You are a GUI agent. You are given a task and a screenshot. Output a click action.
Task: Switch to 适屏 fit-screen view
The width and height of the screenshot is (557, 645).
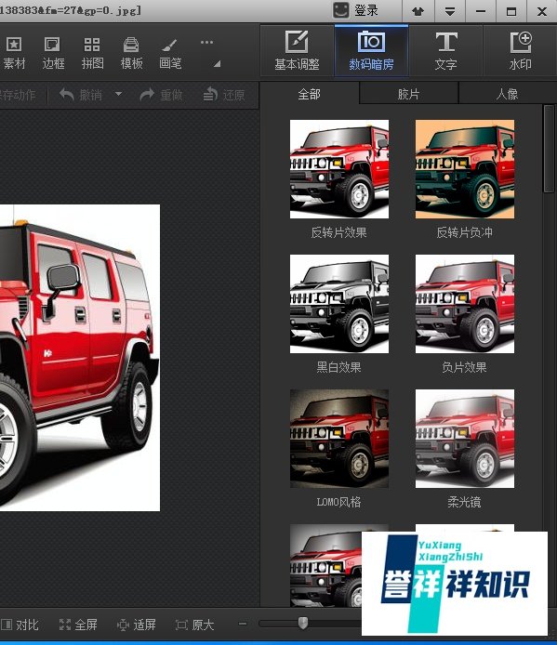[137, 625]
